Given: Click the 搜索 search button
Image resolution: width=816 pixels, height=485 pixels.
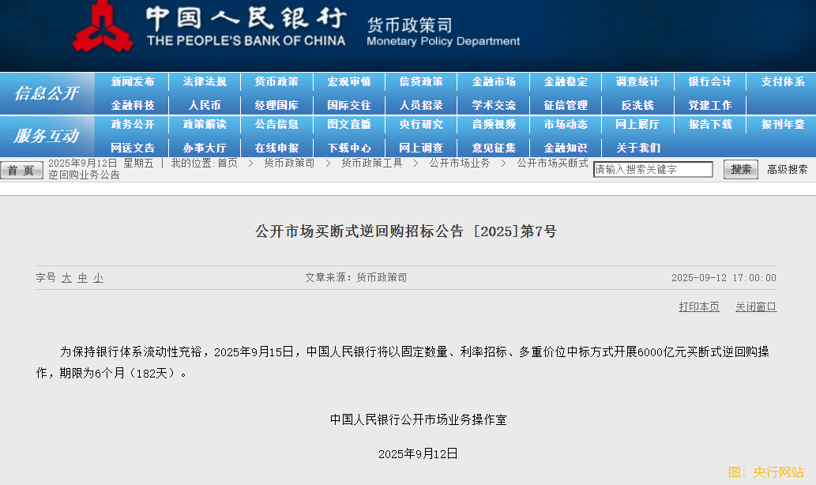Looking at the screenshot, I should 740,169.
